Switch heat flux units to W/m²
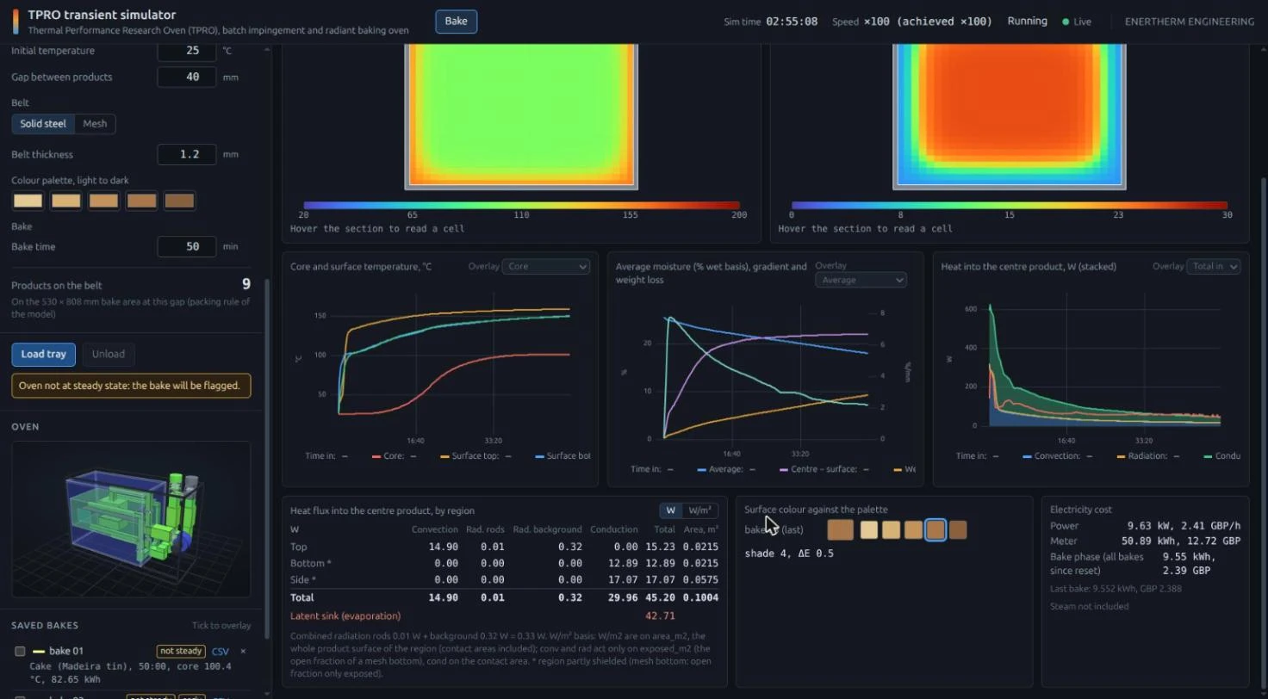Viewport: 1268px width, 699px height. [699, 510]
